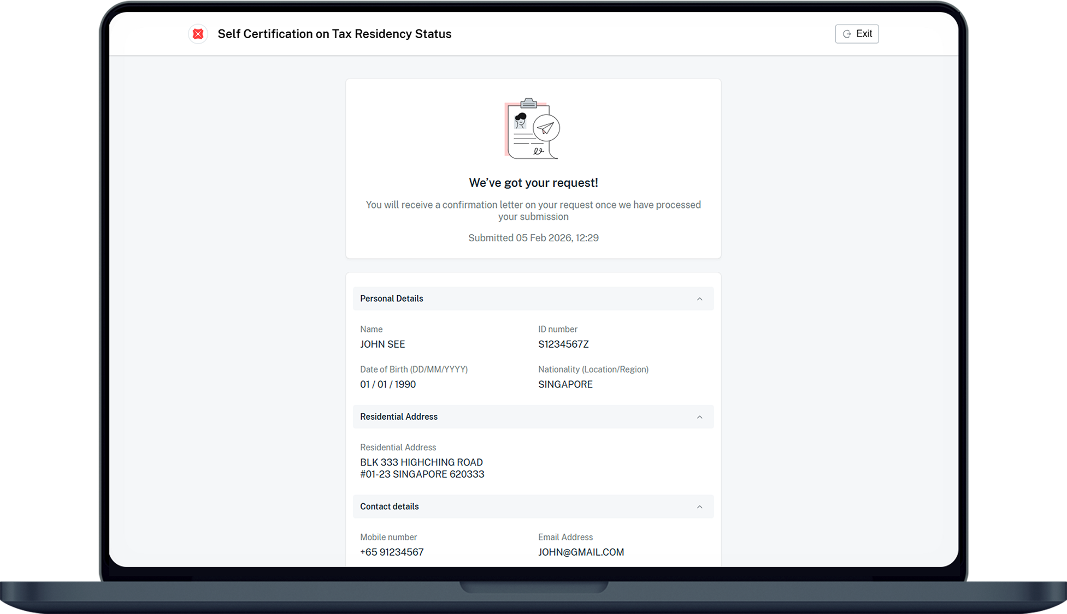
Task: Click the mobile number +65 91234567
Action: click(392, 552)
